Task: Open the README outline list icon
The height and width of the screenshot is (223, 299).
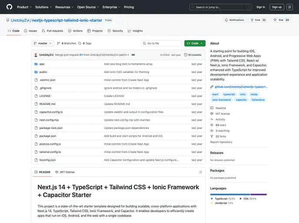Action: point(200,172)
